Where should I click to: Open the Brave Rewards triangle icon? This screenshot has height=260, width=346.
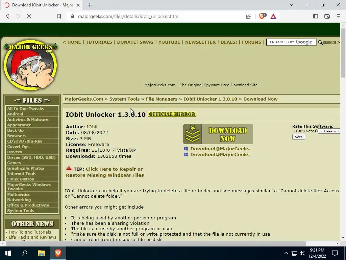pyautogui.click(x=273, y=16)
